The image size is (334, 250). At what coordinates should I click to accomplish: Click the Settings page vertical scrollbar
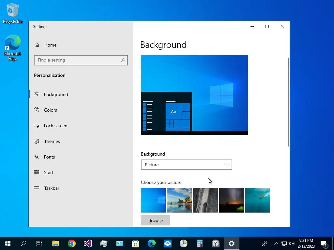point(289,102)
